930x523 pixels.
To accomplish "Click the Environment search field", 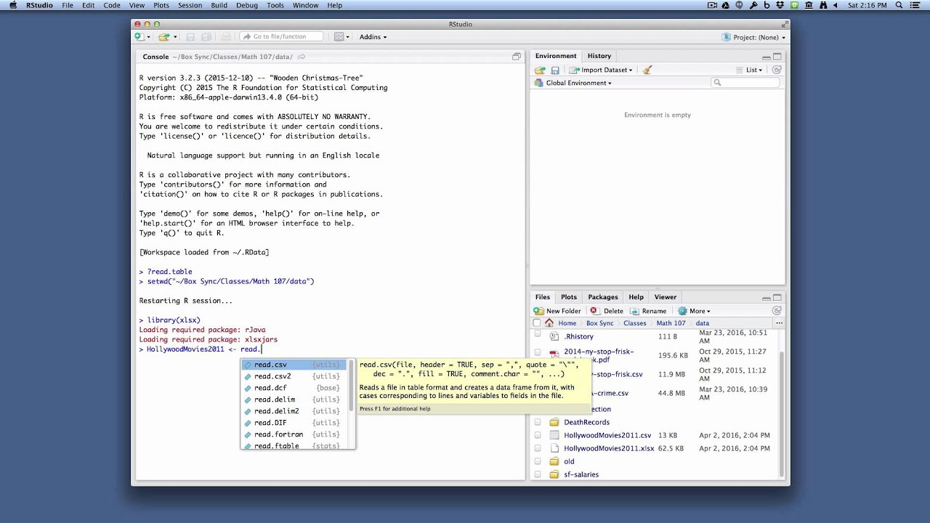I will (x=745, y=83).
